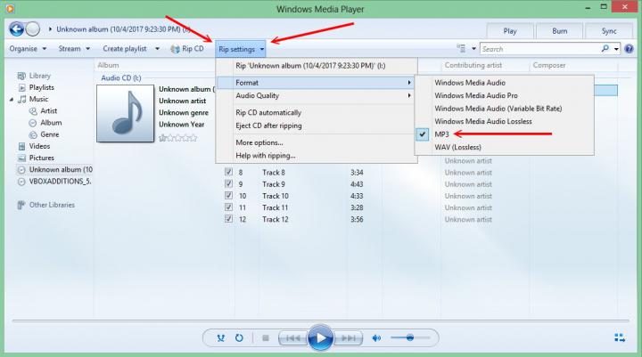Uncheck Track 12 checkbox
Image resolution: width=642 pixels, height=357 pixels.
(x=228, y=219)
